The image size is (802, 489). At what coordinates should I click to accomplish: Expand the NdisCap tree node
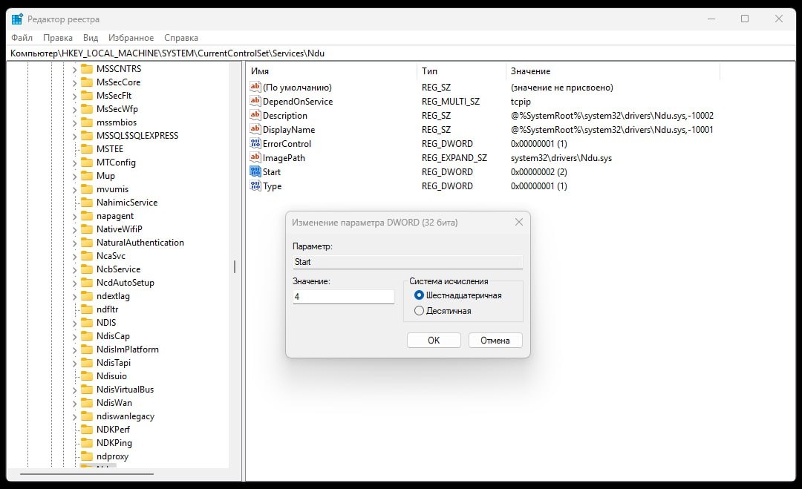(x=74, y=336)
